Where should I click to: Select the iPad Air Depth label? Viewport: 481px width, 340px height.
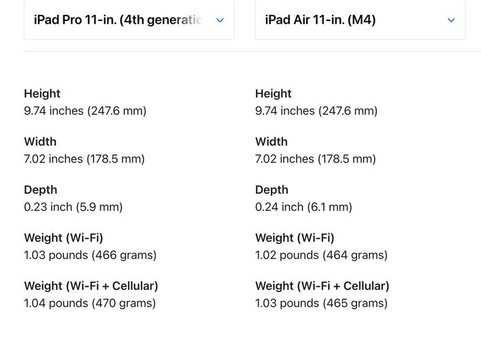[x=271, y=190]
